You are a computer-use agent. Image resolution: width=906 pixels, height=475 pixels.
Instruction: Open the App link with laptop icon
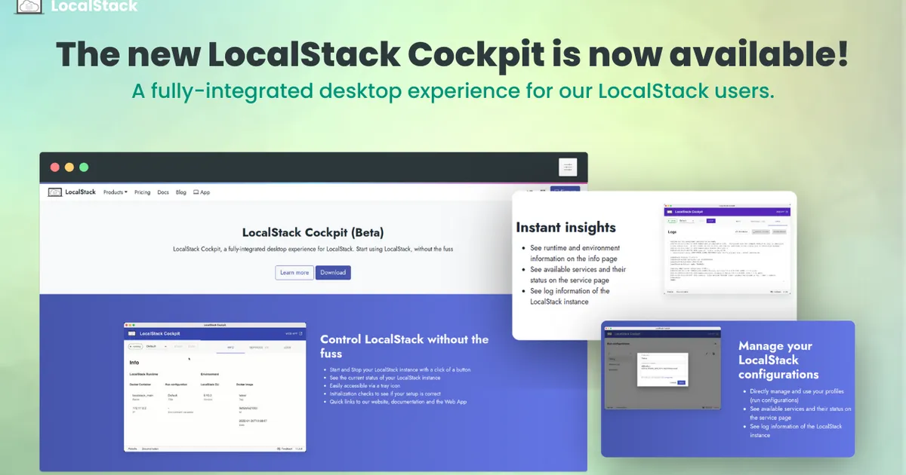coord(202,192)
